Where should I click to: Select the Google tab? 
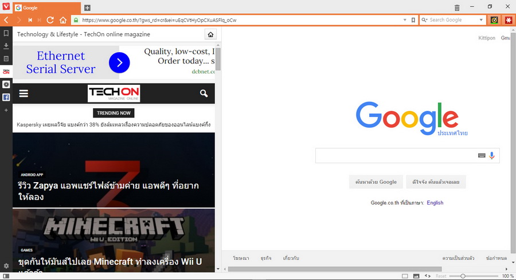point(46,7)
